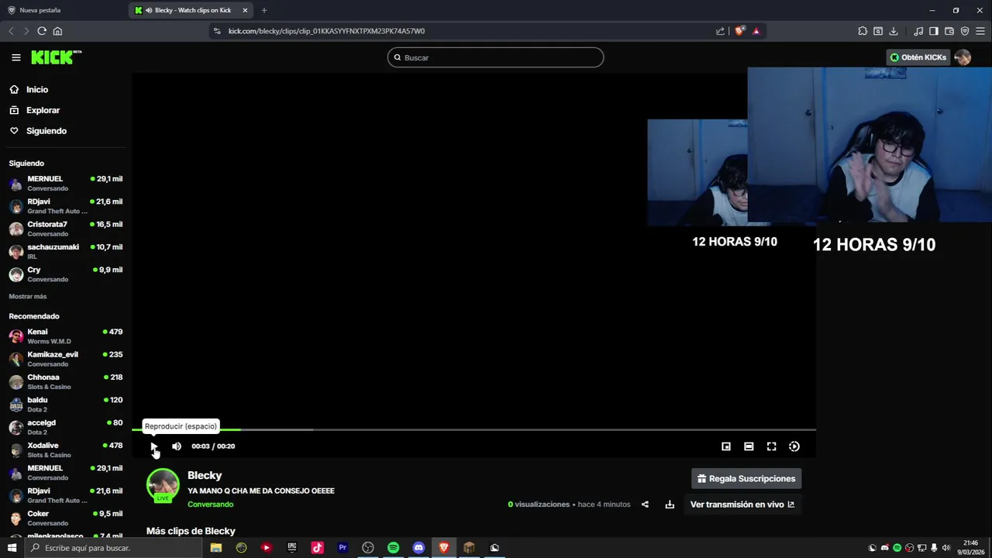Click the address bar URL
The image size is (992, 558).
326,31
